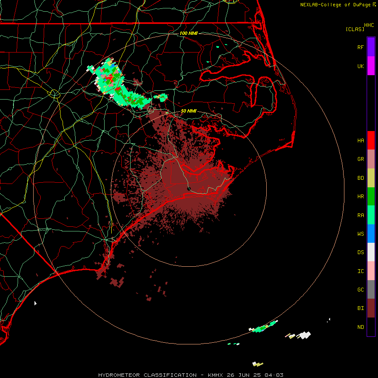Click the Hydrometeor Classification KMHX timestamp caption
The width and height of the screenshot is (378, 378).
[191, 375]
